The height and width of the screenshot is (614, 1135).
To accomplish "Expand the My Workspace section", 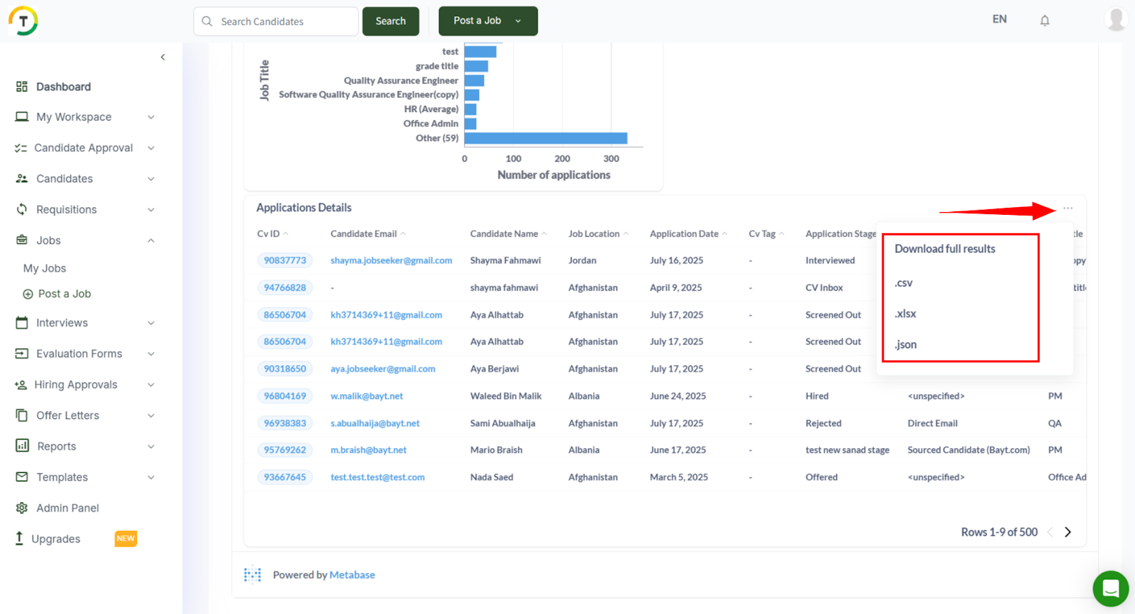I will click(x=150, y=117).
